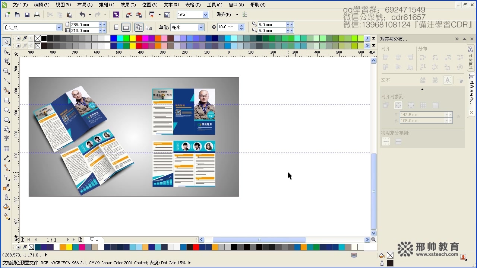This screenshot has height=268, width=477.
Task: Open the 编辑 menu
Action: pyautogui.click(x=41, y=5)
